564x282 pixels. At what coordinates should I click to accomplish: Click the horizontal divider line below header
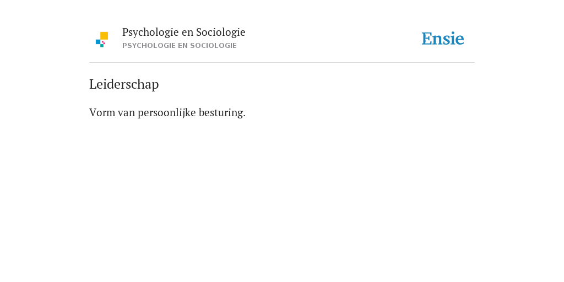point(282,63)
